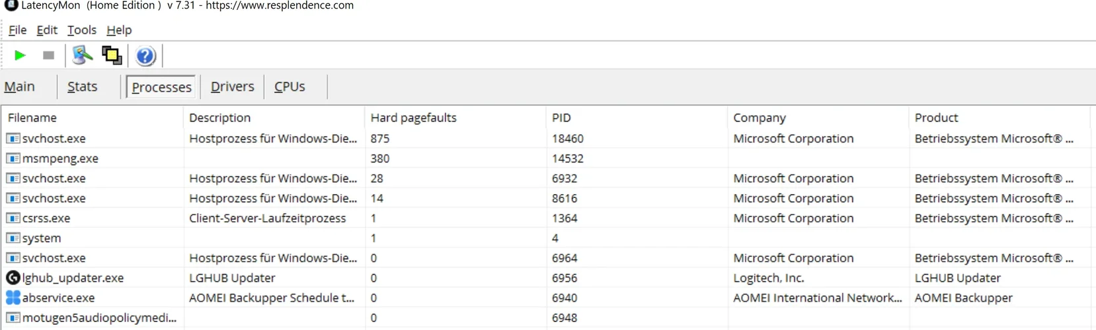Screen dimensions: 1096x330
Task: Click the system process icon
Action: pos(13,238)
